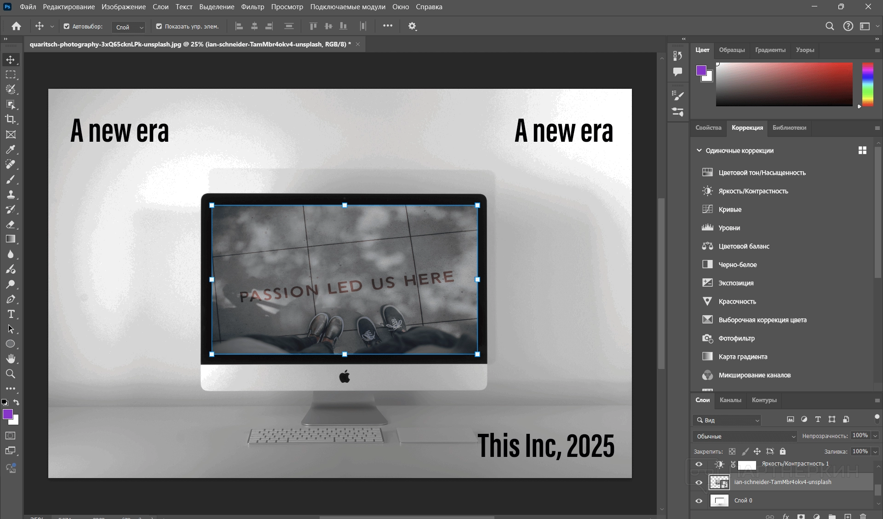Select the Eyedropper tool
Screen dimensions: 883x519
pyautogui.click(x=11, y=150)
